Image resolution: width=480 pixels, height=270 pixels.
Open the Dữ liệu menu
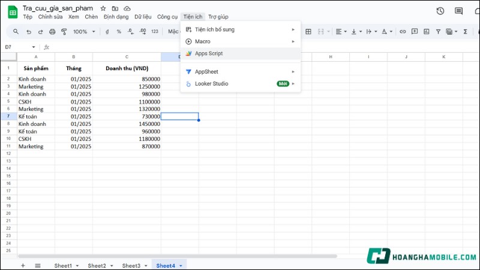pos(143,17)
